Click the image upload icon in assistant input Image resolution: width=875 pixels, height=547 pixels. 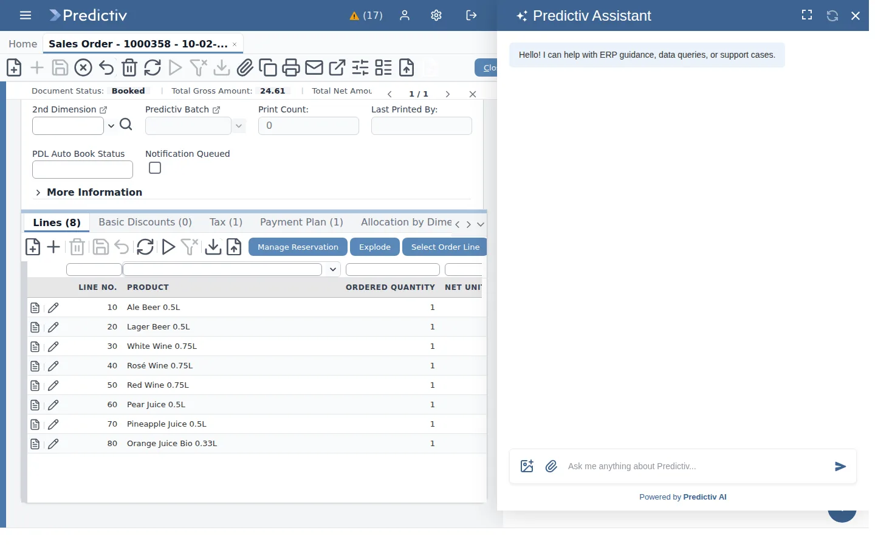click(527, 466)
